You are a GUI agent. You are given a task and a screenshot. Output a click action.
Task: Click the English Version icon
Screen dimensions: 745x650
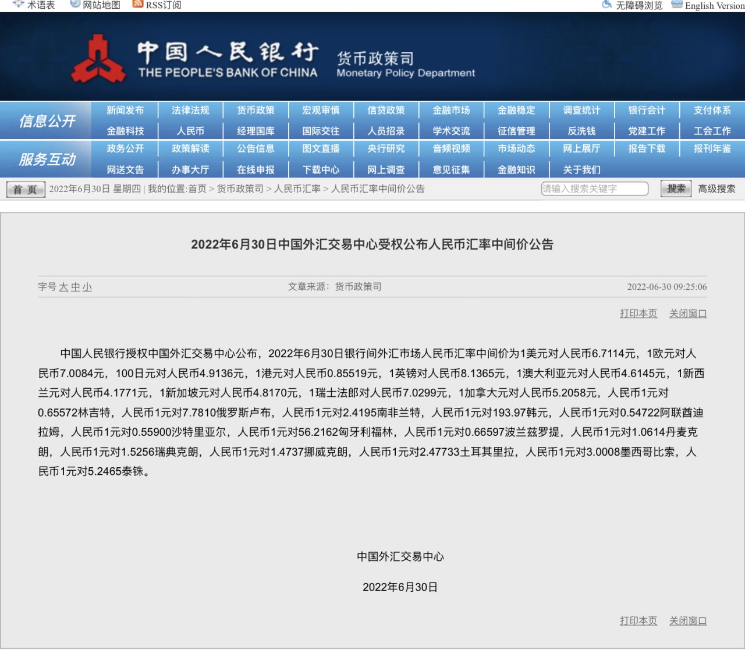677,4
